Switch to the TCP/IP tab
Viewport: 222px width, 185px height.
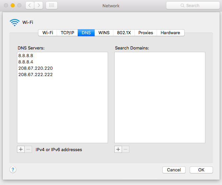pos(67,33)
